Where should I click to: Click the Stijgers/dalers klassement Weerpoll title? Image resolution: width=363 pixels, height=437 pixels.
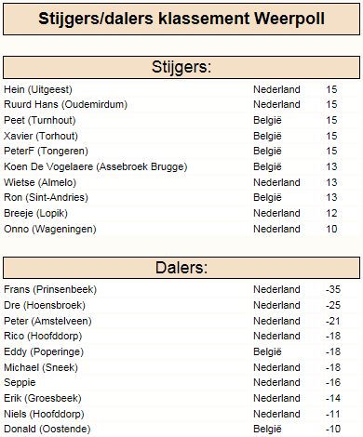coord(181,19)
